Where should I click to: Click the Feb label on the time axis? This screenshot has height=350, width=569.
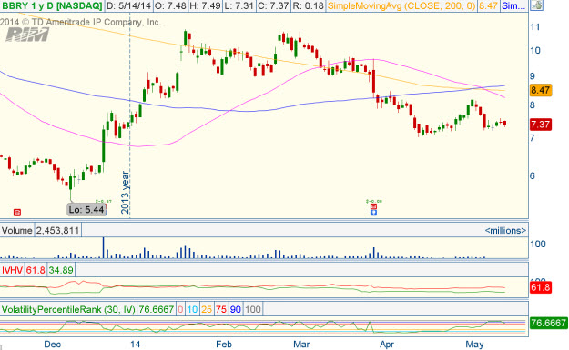224,345
